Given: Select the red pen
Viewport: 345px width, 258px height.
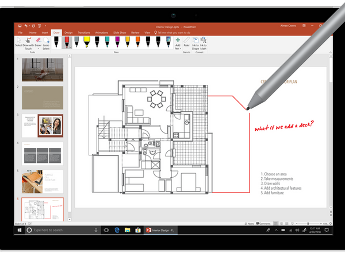Looking at the screenshot, I should [67, 42].
